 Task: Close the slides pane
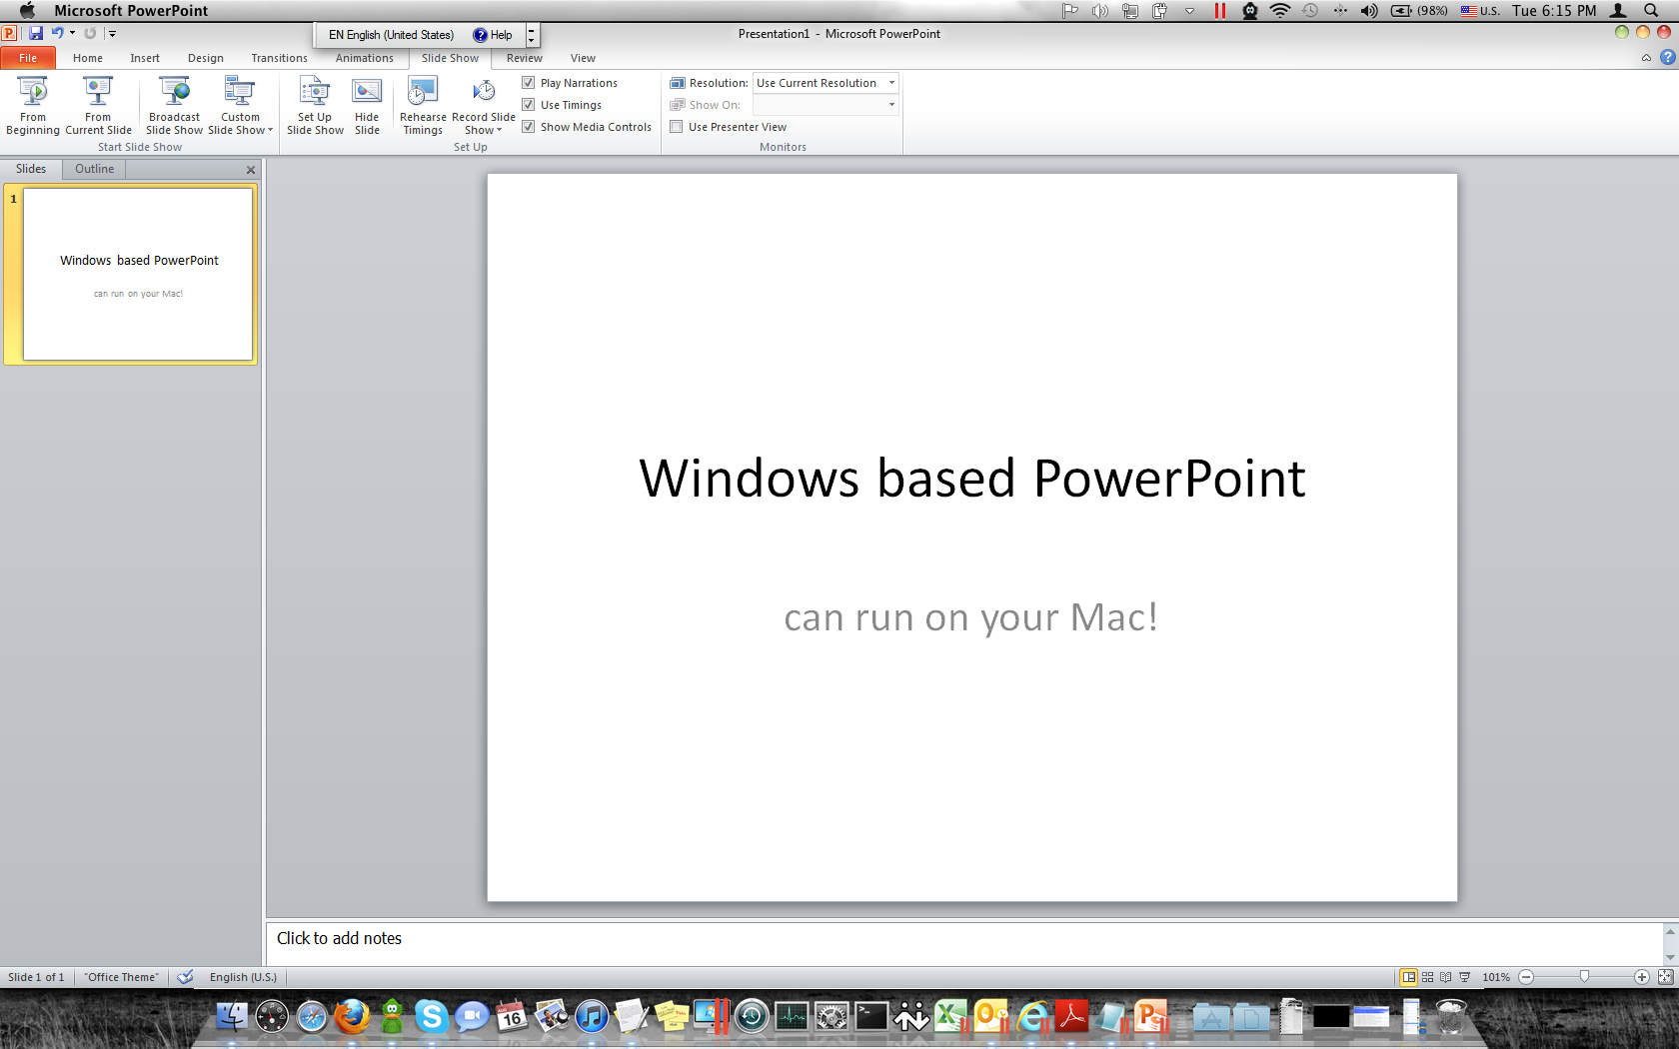pyautogui.click(x=251, y=170)
